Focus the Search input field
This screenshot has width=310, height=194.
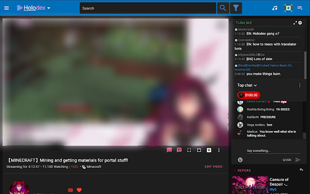pos(148,8)
